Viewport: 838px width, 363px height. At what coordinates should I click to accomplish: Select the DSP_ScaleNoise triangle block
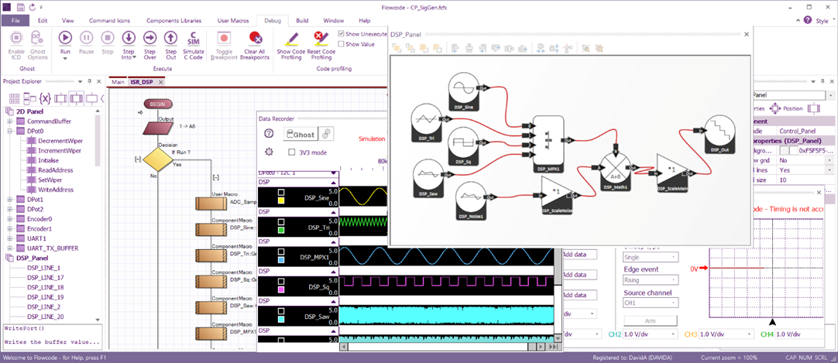[558, 195]
